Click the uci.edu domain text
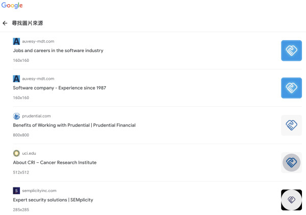Viewport: 306px width, 215px height. click(29, 153)
